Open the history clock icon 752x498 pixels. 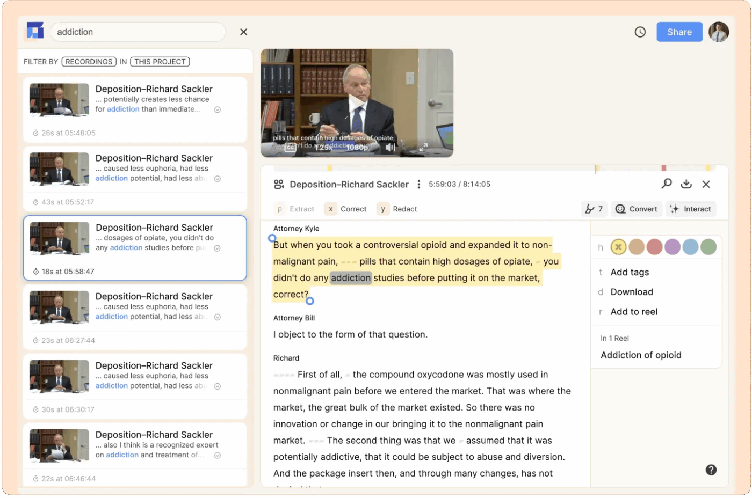[x=640, y=32]
